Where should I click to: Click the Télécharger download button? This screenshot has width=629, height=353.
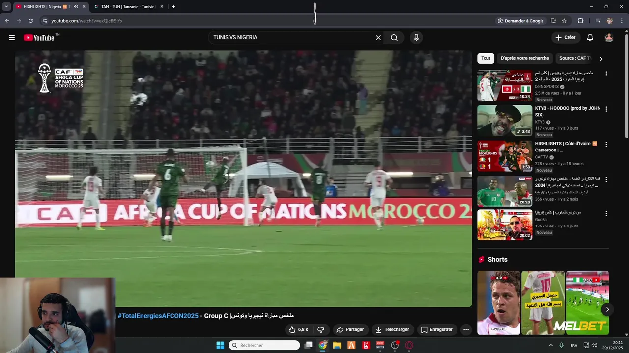tap(392, 329)
